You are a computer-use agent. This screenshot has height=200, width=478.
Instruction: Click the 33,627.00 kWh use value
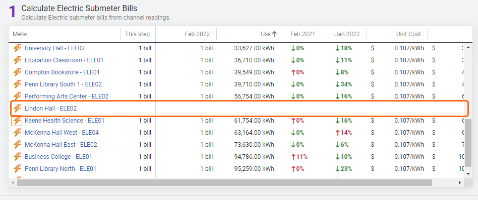click(254, 48)
